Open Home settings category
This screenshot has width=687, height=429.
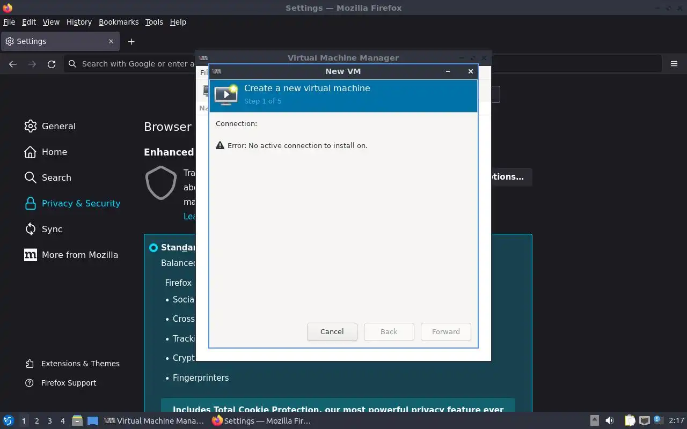46,152
